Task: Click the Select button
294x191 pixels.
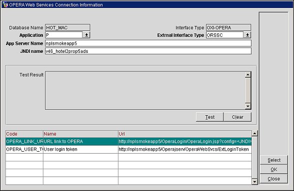Action: tap(274, 160)
